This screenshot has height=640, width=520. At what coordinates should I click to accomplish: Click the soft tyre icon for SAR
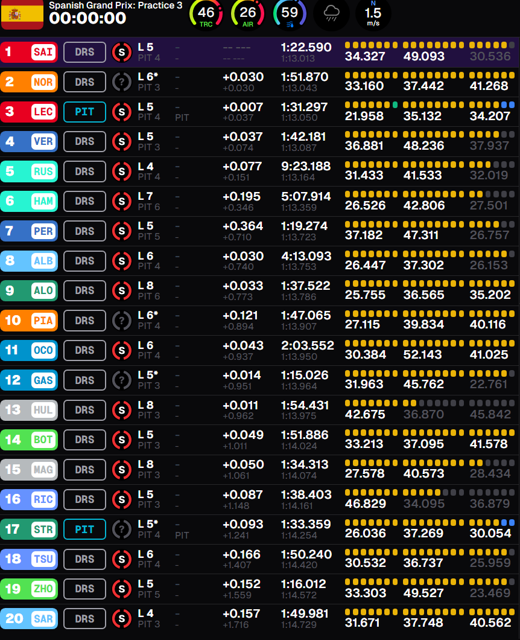click(x=121, y=619)
